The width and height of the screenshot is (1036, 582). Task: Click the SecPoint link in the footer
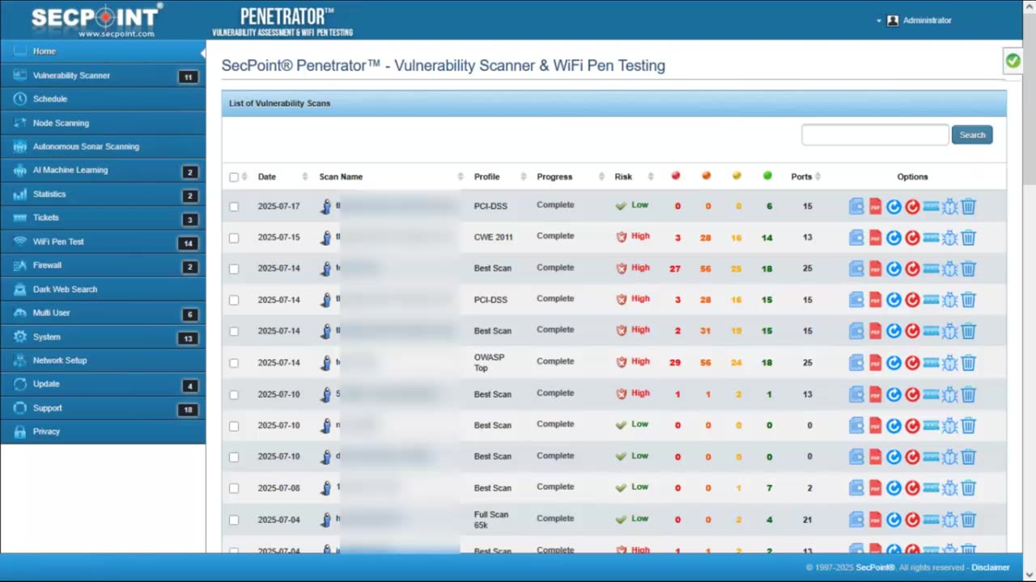click(x=875, y=567)
